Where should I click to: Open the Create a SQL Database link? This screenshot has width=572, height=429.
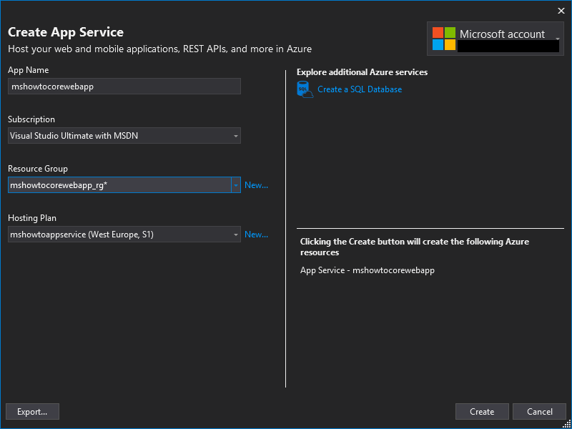tap(360, 89)
